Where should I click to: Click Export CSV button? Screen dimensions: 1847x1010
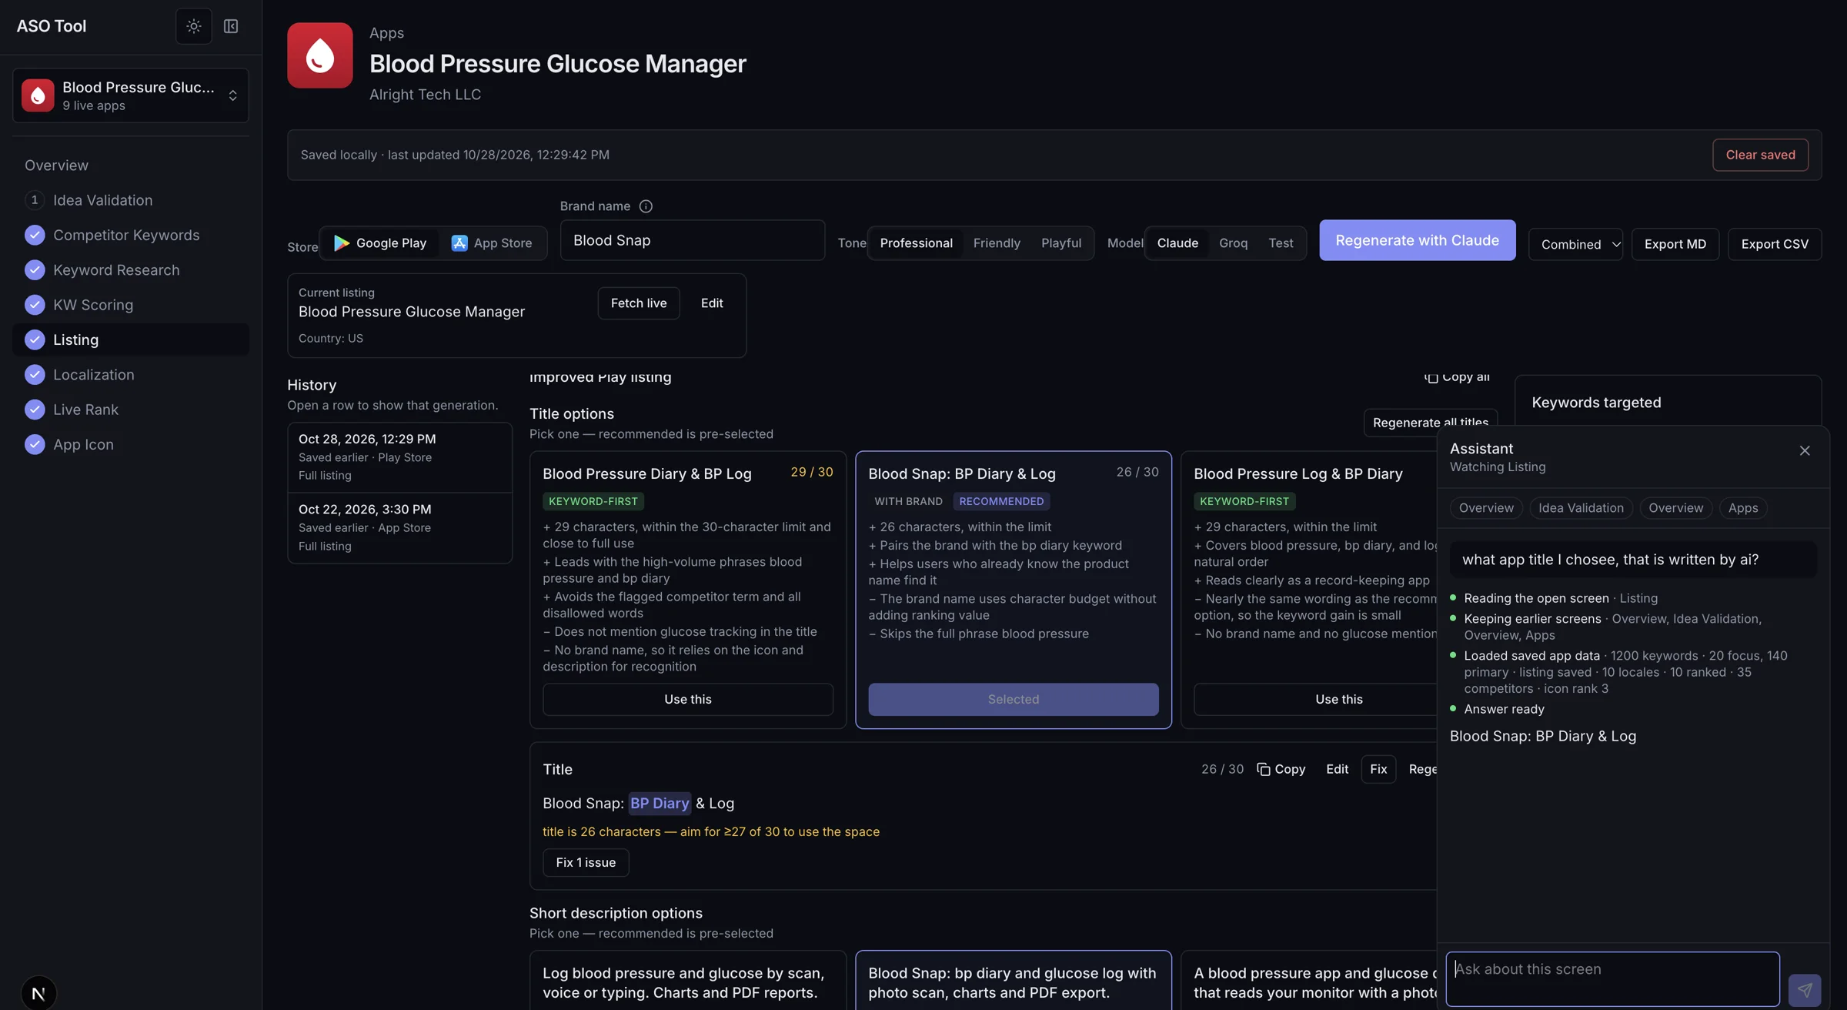click(1775, 244)
